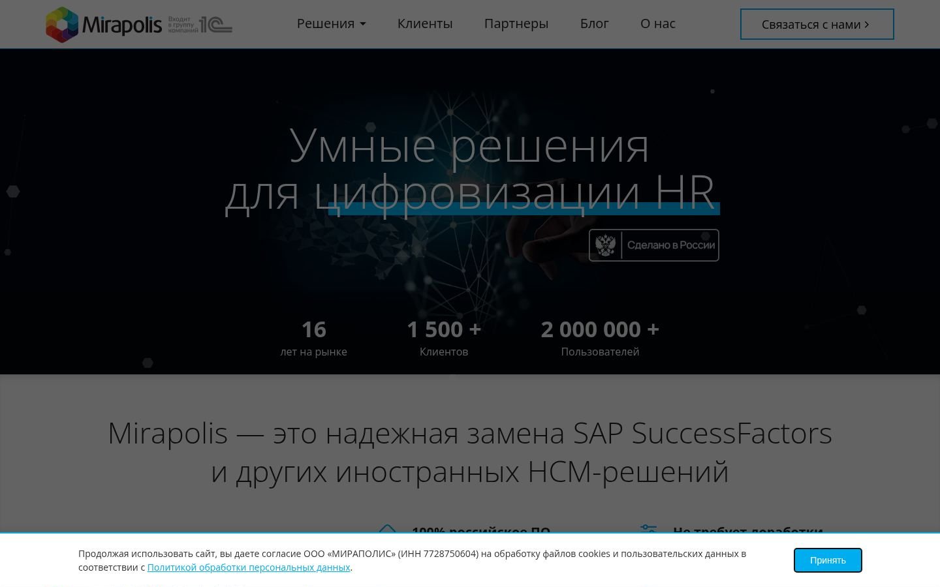Click the 1 500 + Клиентов statistic
This screenshot has width=940, height=587.
(x=444, y=338)
